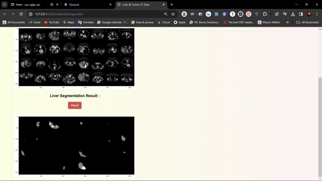
Task: Switch to the Meet - eyz-qgky-xpi tab
Action: 28,4
